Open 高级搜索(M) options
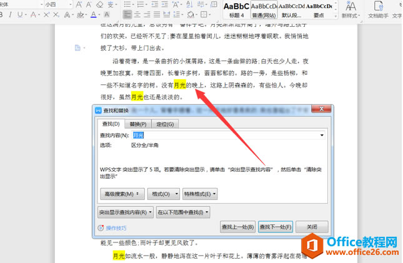 pyautogui.click(x=122, y=194)
